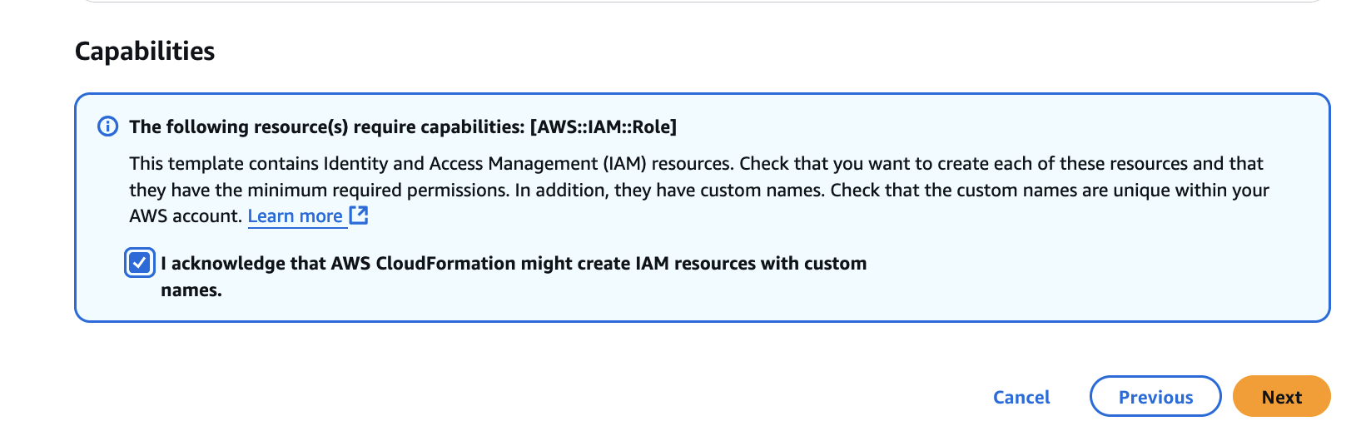Image resolution: width=1356 pixels, height=431 pixels.
Task: Click the info icon in capabilities alert
Action: pyautogui.click(x=108, y=126)
